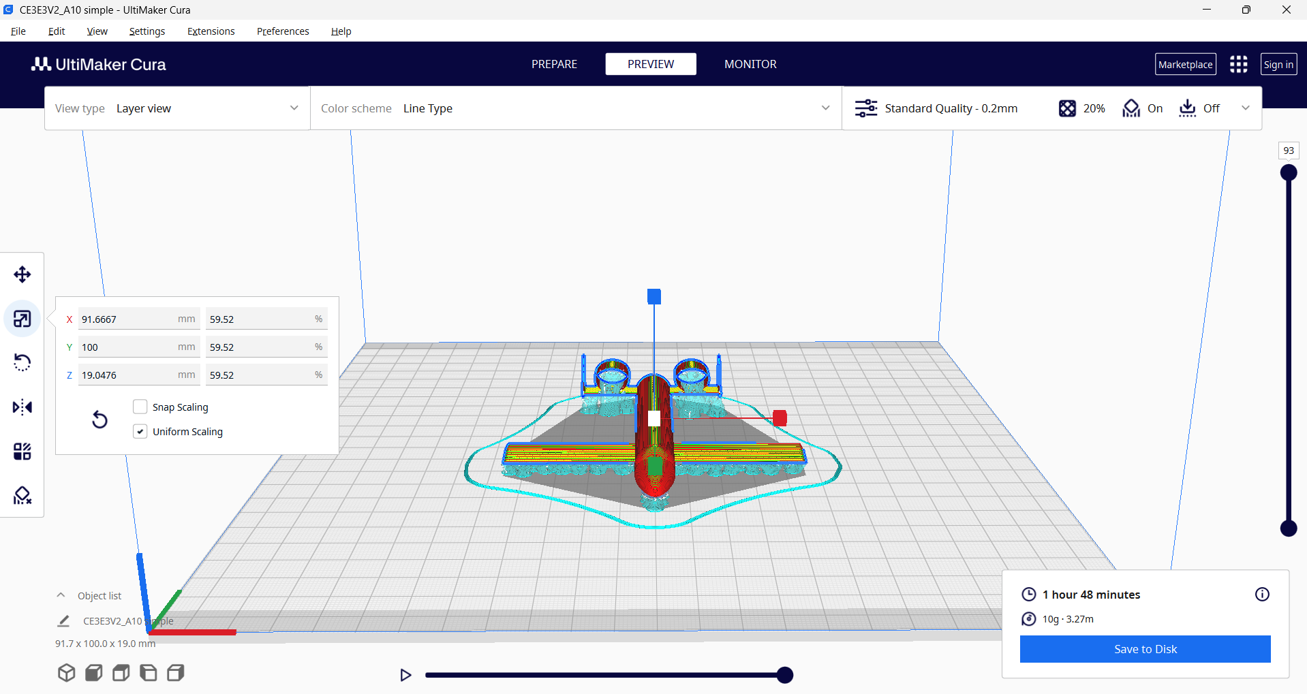
Task: Click the adhesion Off icon
Action: tap(1188, 108)
